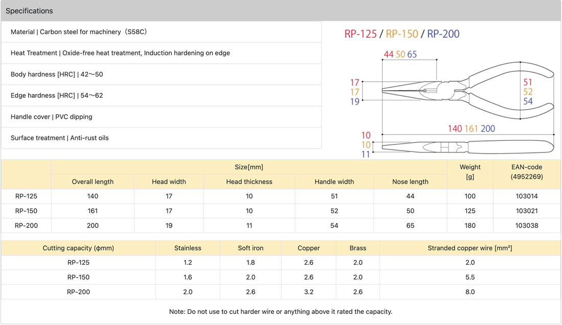Click the 8.0 stranded wire value
The width and height of the screenshot is (562, 325).
click(470, 292)
